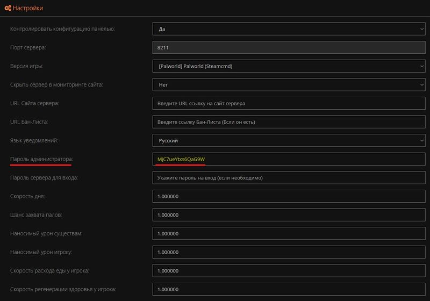Click the label 'Порт сервера:'

[x=28, y=47]
